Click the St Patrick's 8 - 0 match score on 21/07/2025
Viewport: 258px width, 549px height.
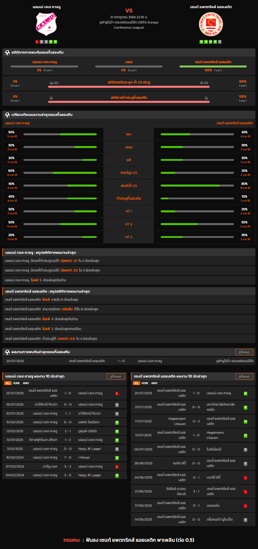[196, 407]
